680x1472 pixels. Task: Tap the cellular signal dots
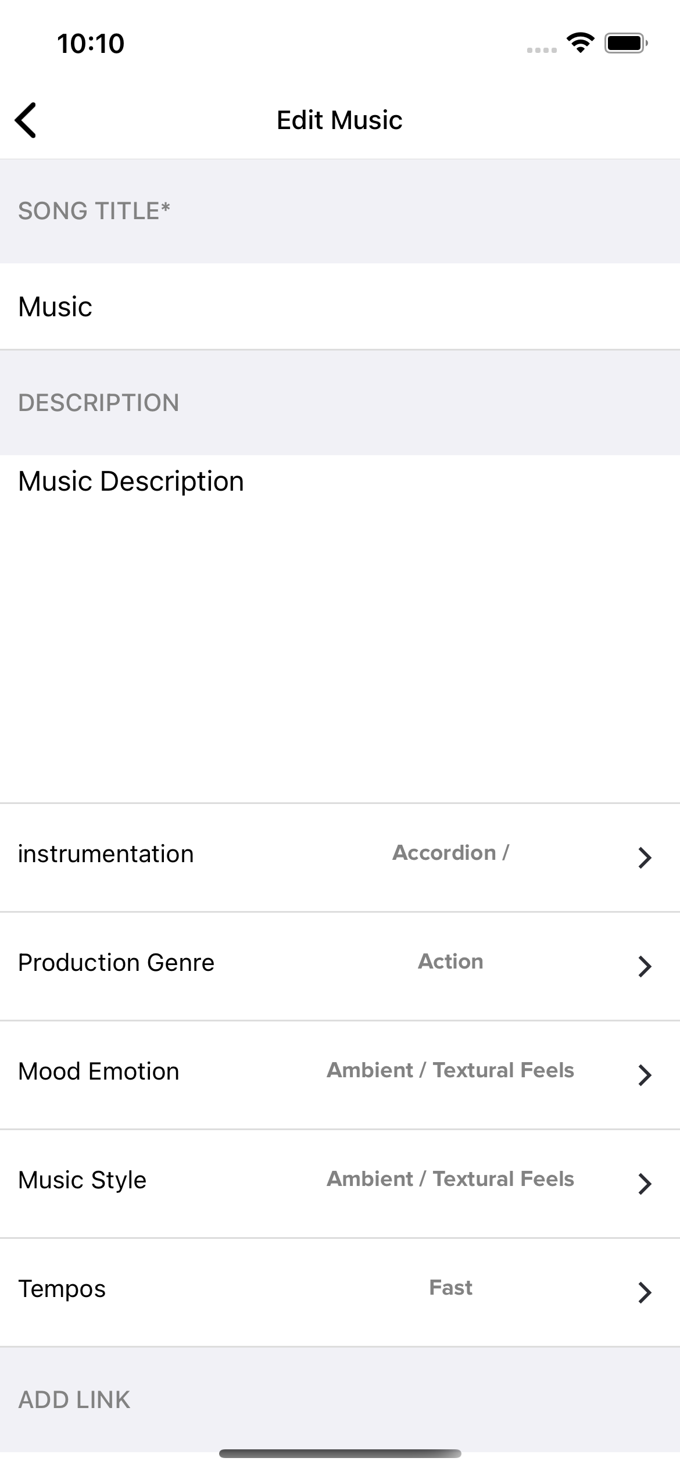542,50
